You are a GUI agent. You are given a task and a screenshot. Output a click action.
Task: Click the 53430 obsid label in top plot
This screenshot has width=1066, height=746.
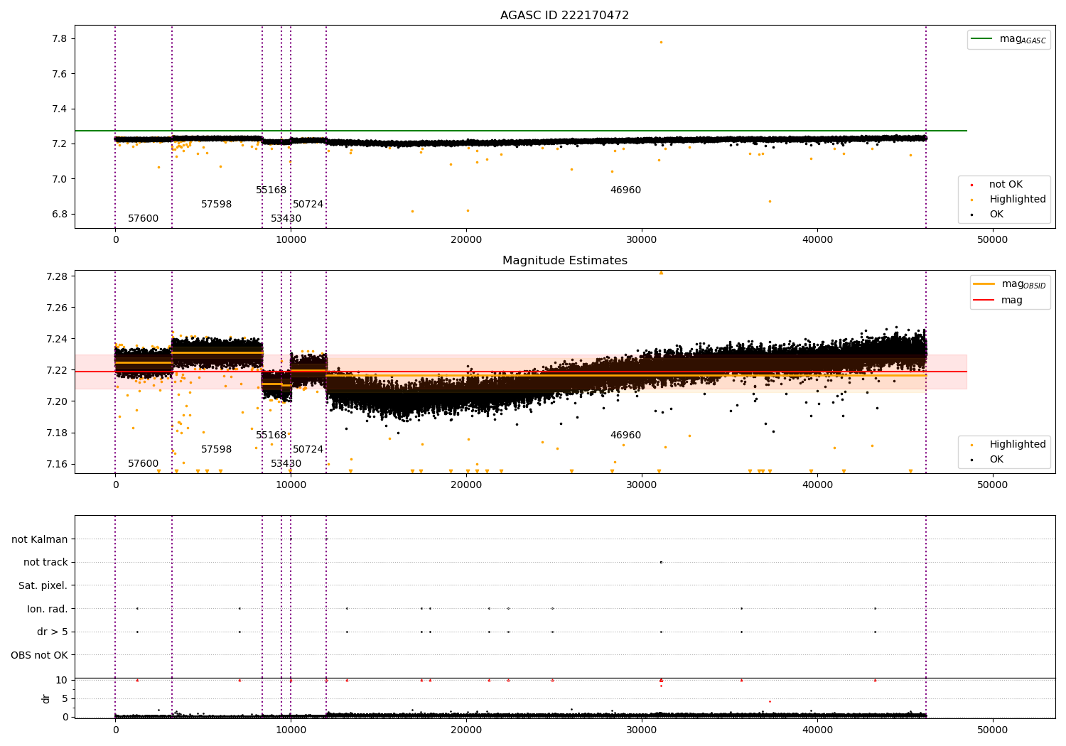click(286, 219)
